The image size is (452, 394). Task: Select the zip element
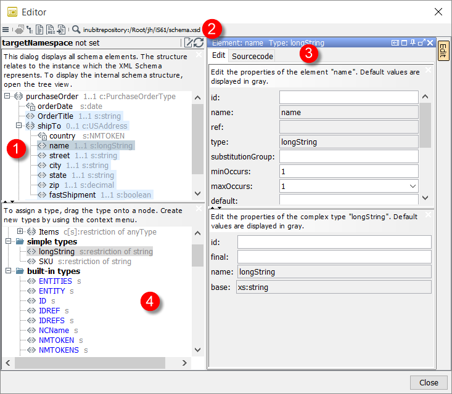coord(76,185)
